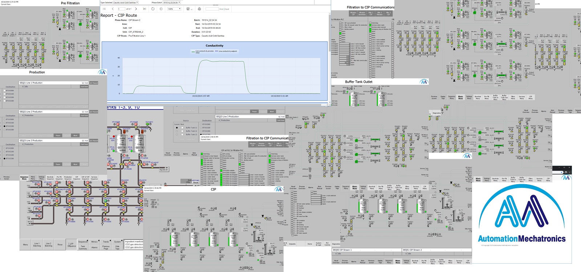
Task: Click the report Find text field
Action: [x=212, y=9]
